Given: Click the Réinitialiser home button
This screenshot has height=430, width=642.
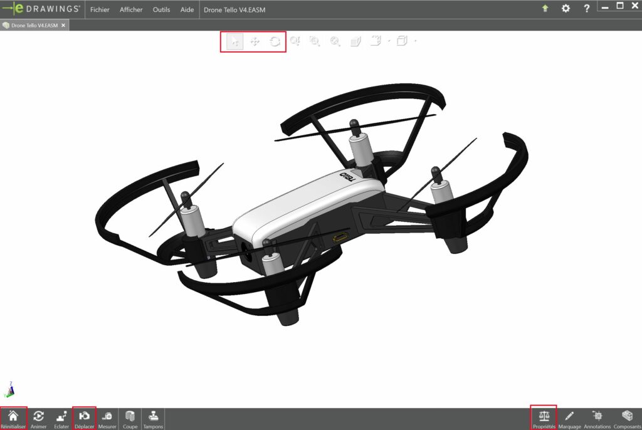Looking at the screenshot, I should click(x=13, y=419).
